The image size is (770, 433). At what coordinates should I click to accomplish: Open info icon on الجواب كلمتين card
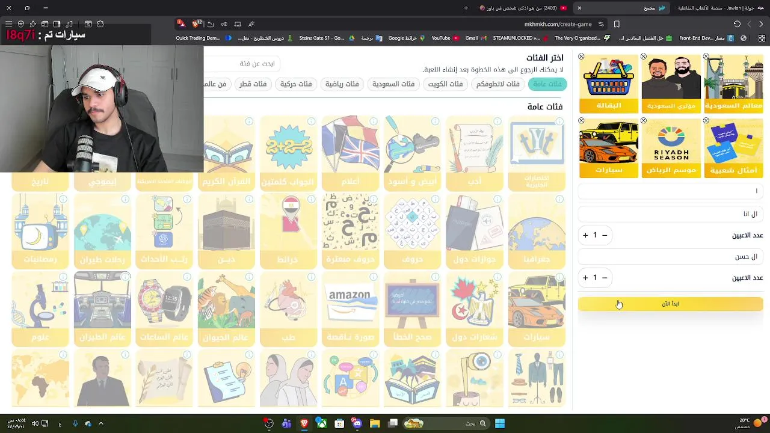(312, 121)
